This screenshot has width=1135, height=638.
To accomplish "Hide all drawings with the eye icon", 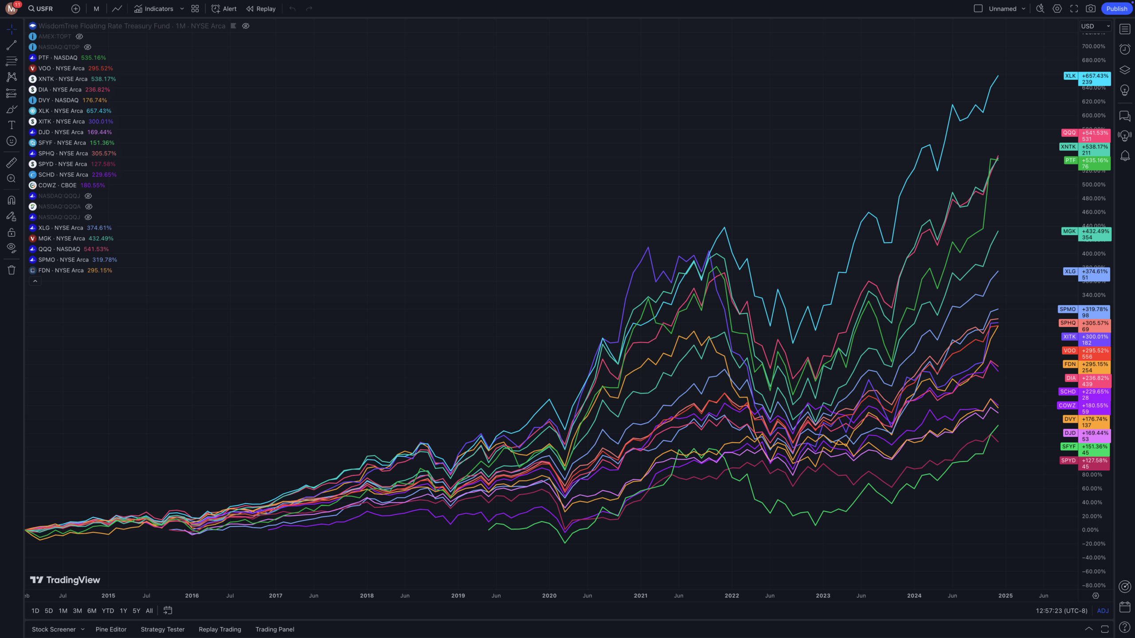I will pos(12,248).
